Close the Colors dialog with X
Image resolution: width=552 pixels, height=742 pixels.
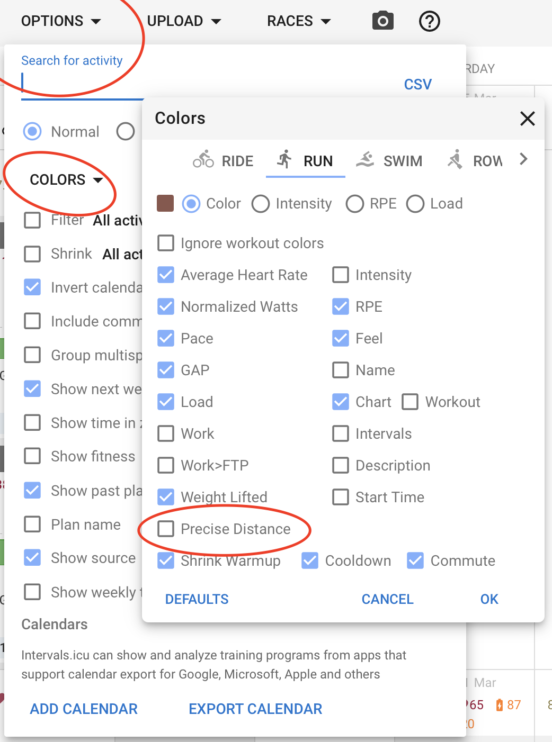pyautogui.click(x=528, y=118)
